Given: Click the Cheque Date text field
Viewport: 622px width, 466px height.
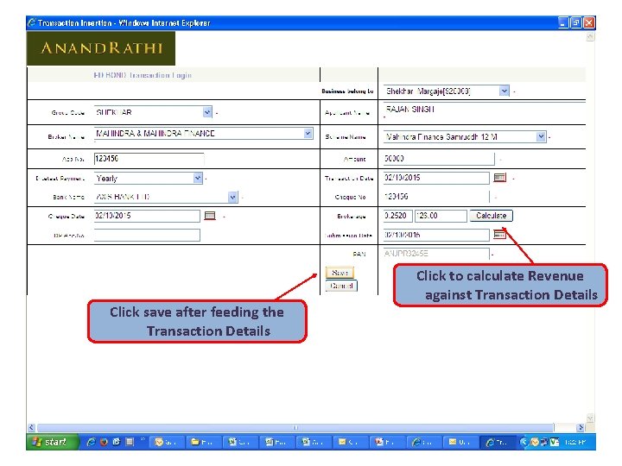Looking at the screenshot, I should [147, 216].
